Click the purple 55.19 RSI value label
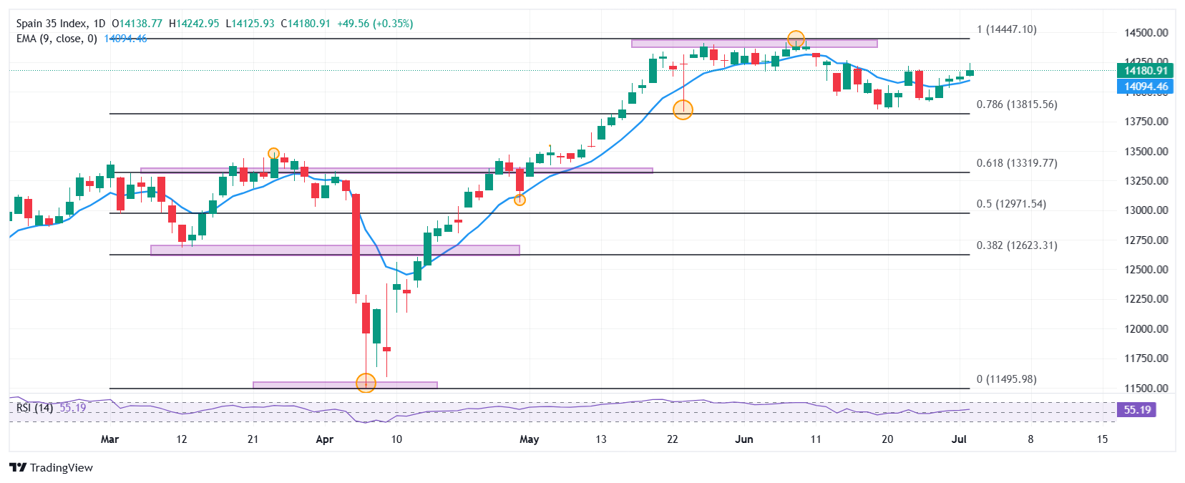 [1136, 410]
